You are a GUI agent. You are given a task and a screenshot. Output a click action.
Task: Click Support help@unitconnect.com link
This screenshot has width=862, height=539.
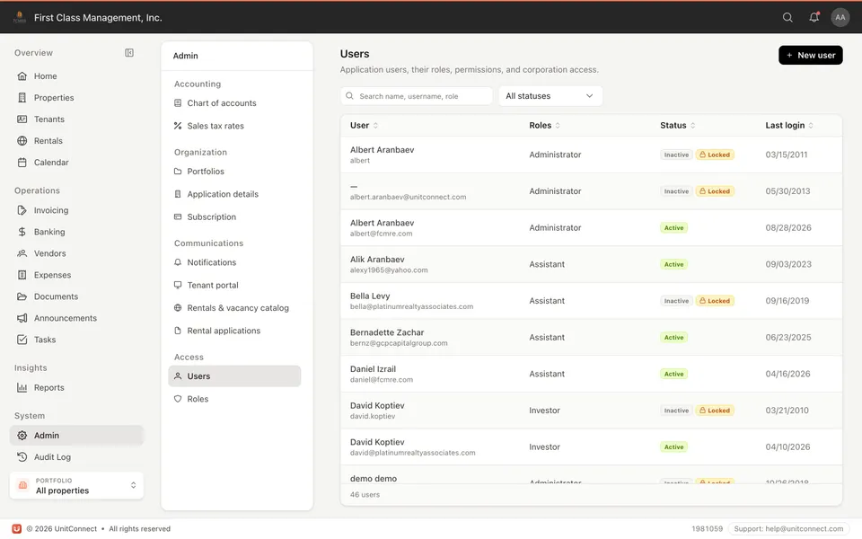[788, 528]
